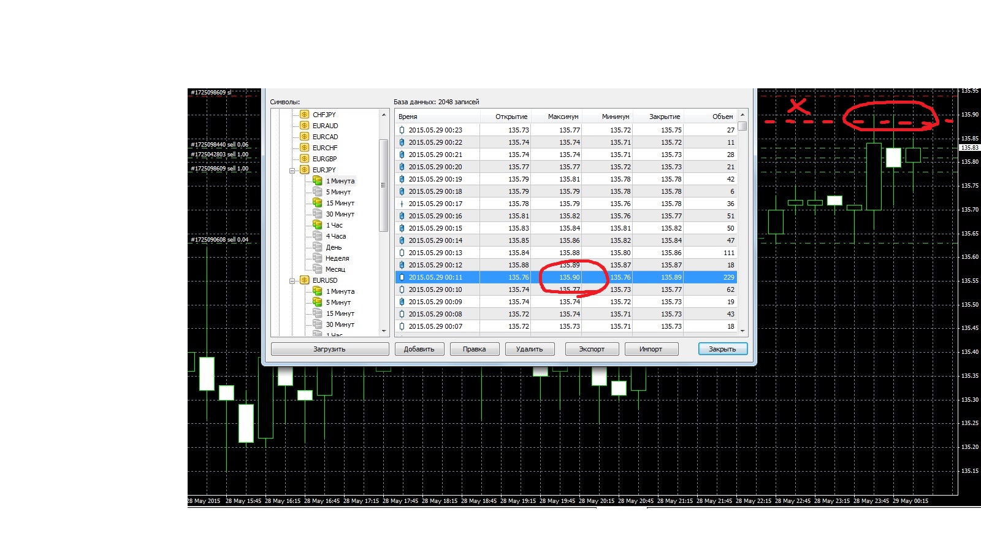Click the EURUSD symbol coin icon
The width and height of the screenshot is (981, 552).
point(304,280)
